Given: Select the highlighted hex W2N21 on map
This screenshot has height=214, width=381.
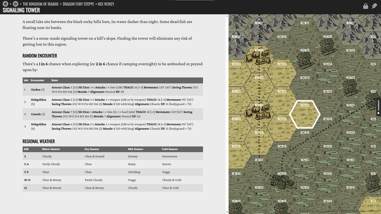Looking at the screenshot, I should 305,114.
